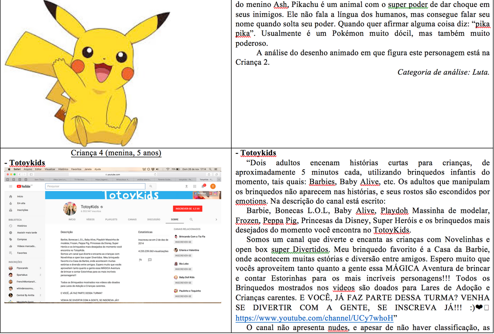Viewport: 494px width, 334px height.
Task: Switch to the channel INÍCIO tab
Action: 72,219
